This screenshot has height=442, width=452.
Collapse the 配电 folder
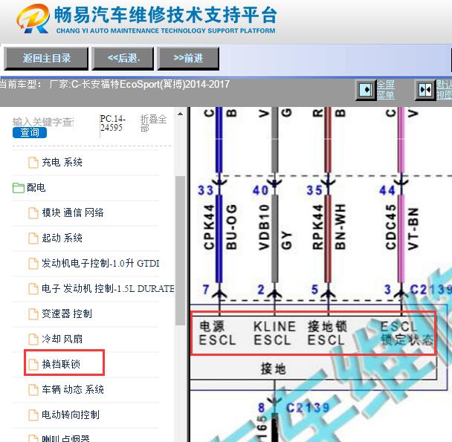[x=18, y=188]
